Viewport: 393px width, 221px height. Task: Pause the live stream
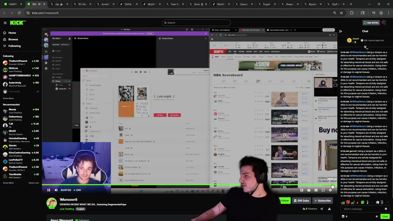click(x=49, y=190)
